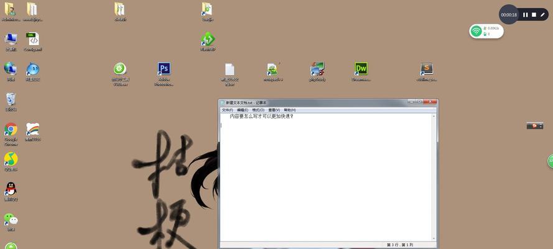Image resolution: width=553 pixels, height=249 pixels.
Task: Run the green gear exe icon
Action: pyautogui.click(x=120, y=69)
